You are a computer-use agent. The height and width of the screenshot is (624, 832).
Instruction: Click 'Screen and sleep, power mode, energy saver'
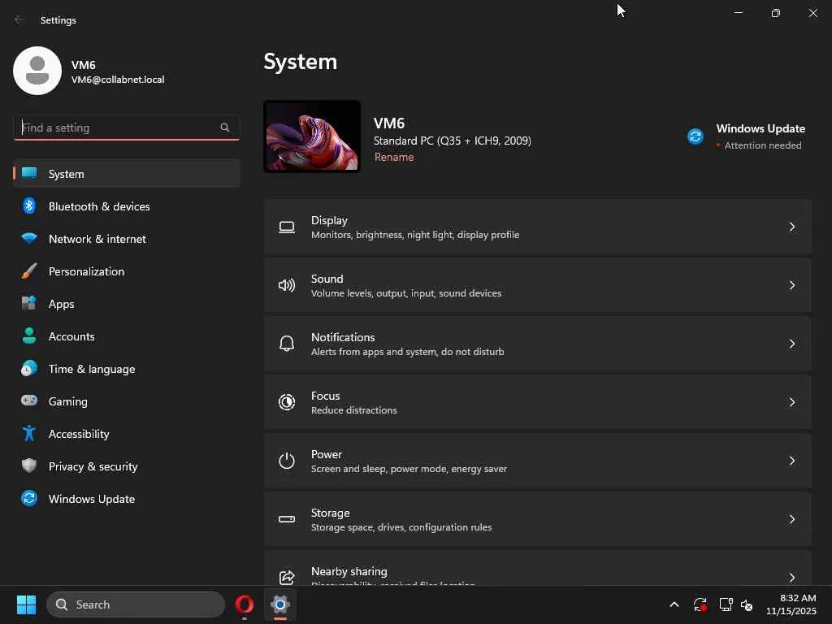pyautogui.click(x=409, y=469)
